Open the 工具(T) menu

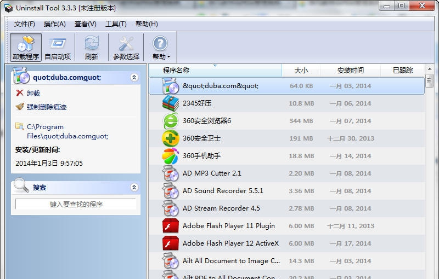click(116, 24)
